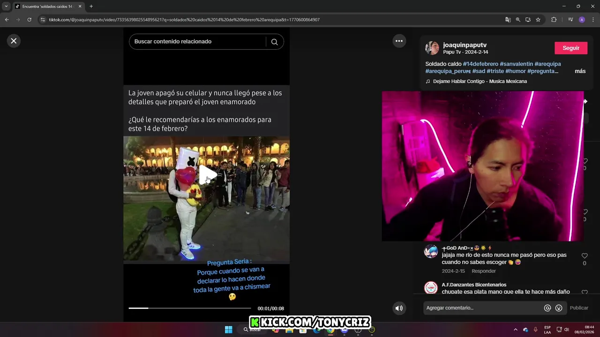Open the volume icon in system tray
Viewport: 600px width, 337px height.
(x=566, y=330)
